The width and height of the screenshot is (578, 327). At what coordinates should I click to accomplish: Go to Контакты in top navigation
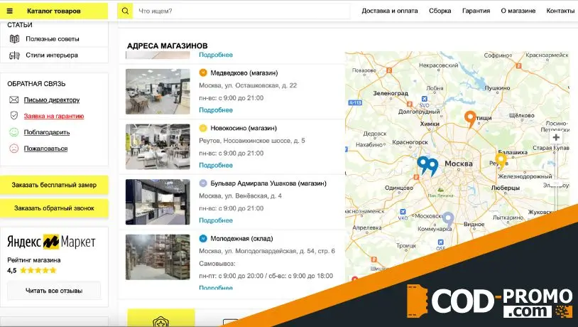[560, 11]
